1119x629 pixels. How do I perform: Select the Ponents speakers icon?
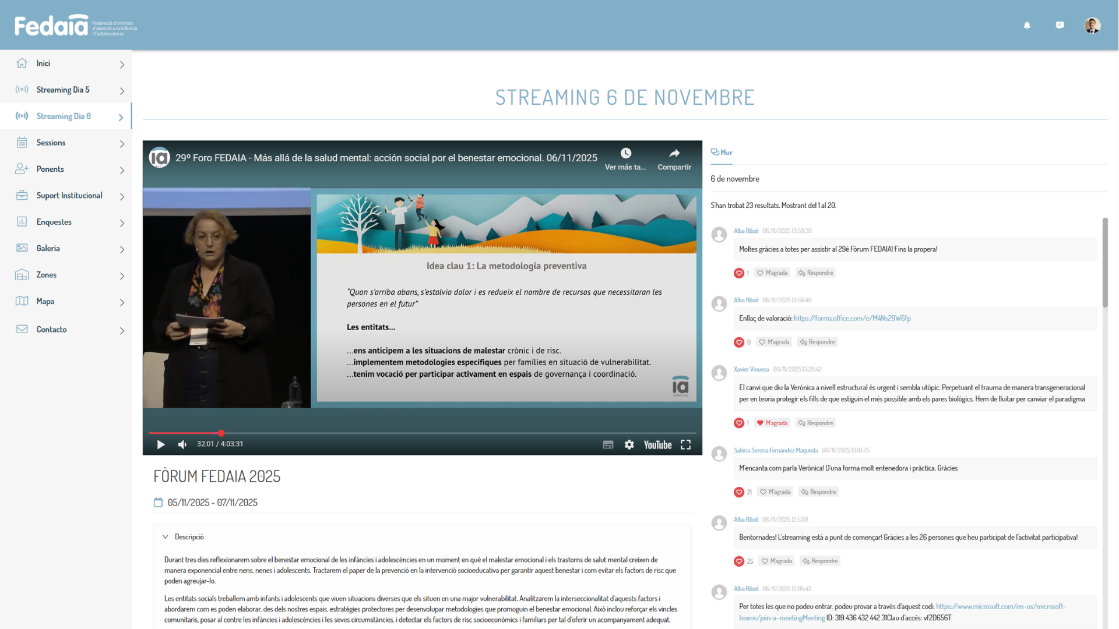(22, 169)
